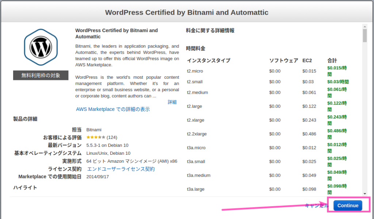Viewport: 374px width, 219px height.
Task: Click the green $0.049/時間 total
Action: pos(337,176)
